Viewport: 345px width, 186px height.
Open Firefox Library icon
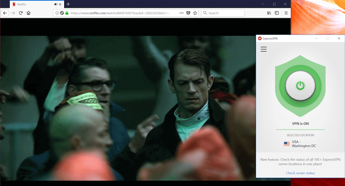(x=269, y=13)
